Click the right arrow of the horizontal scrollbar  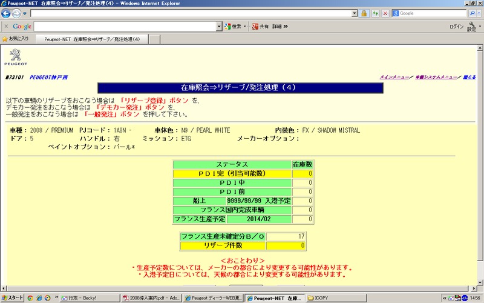coord(474,288)
